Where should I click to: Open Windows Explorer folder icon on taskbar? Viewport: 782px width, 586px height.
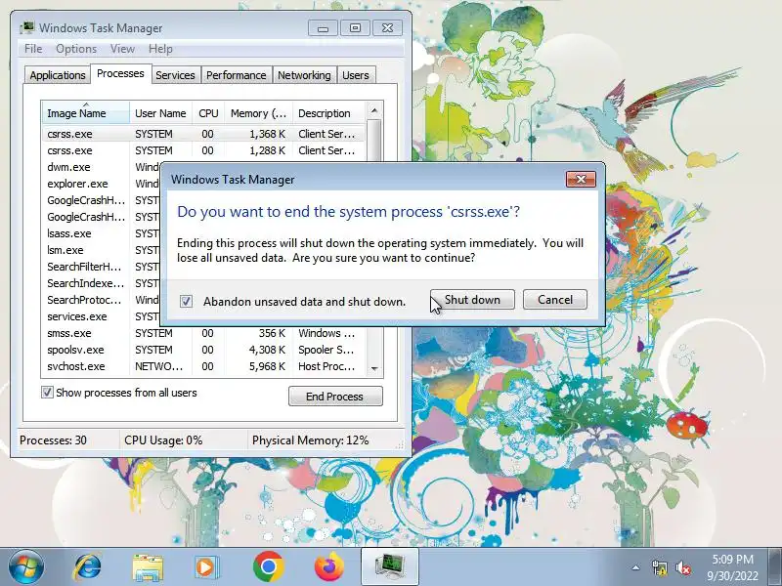click(x=148, y=567)
